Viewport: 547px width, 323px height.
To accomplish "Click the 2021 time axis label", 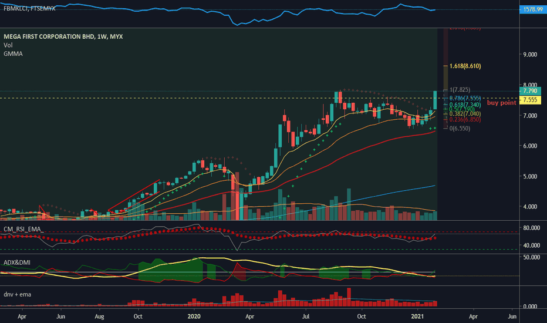I will coord(417,317).
